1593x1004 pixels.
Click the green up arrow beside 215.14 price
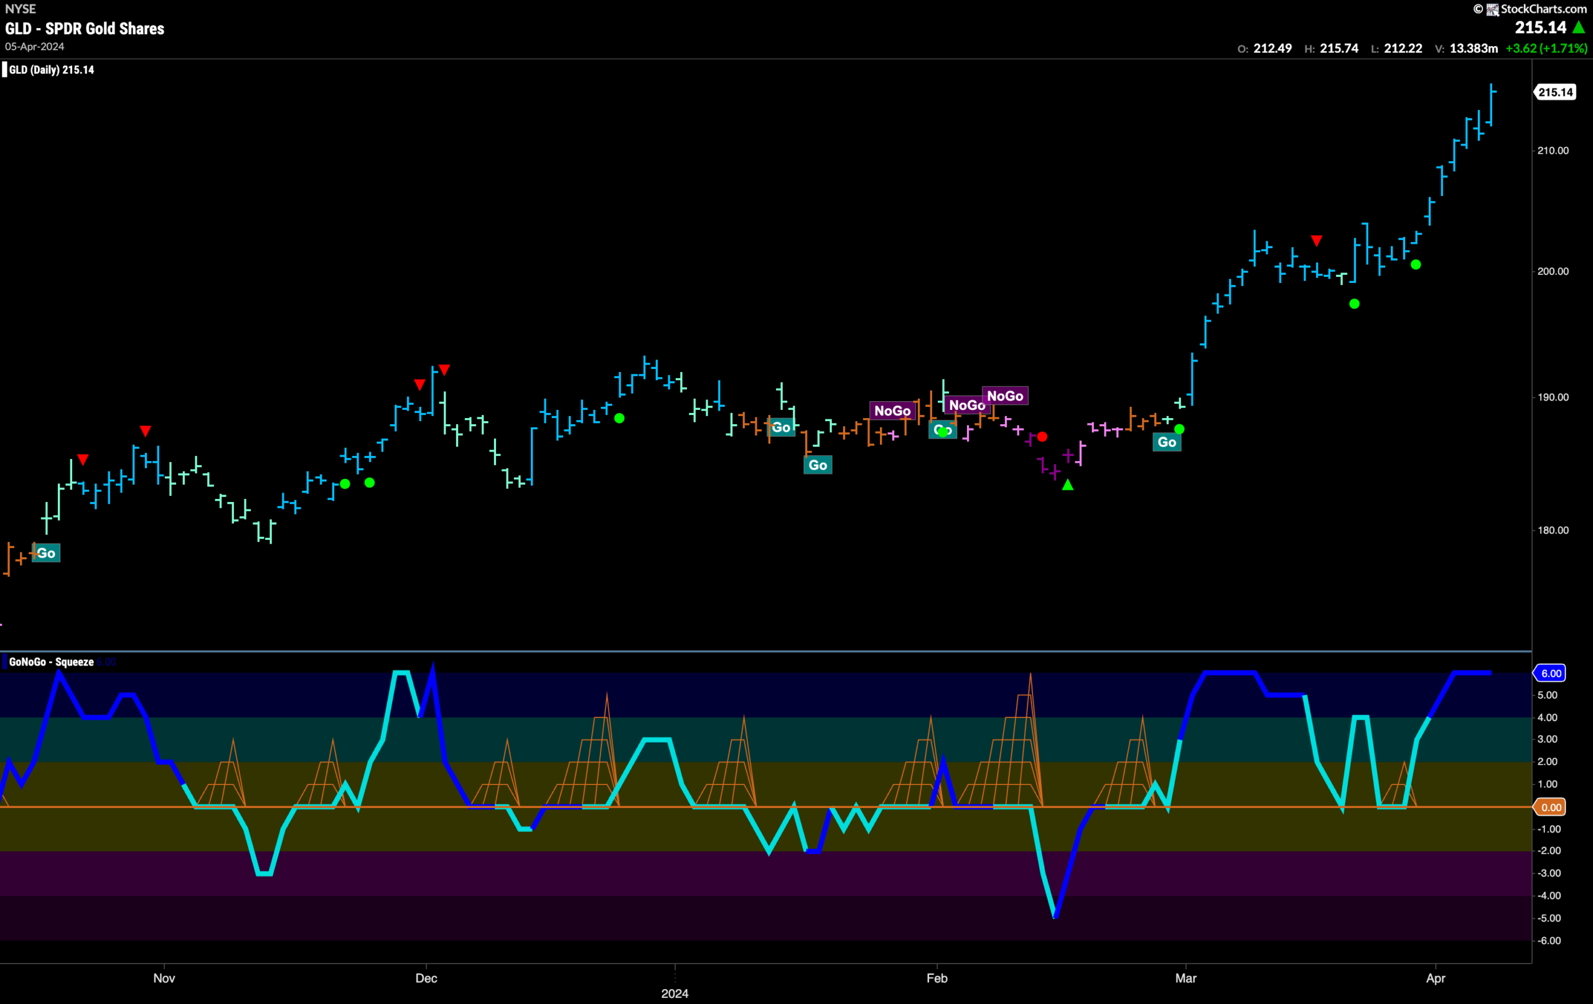tap(1579, 27)
